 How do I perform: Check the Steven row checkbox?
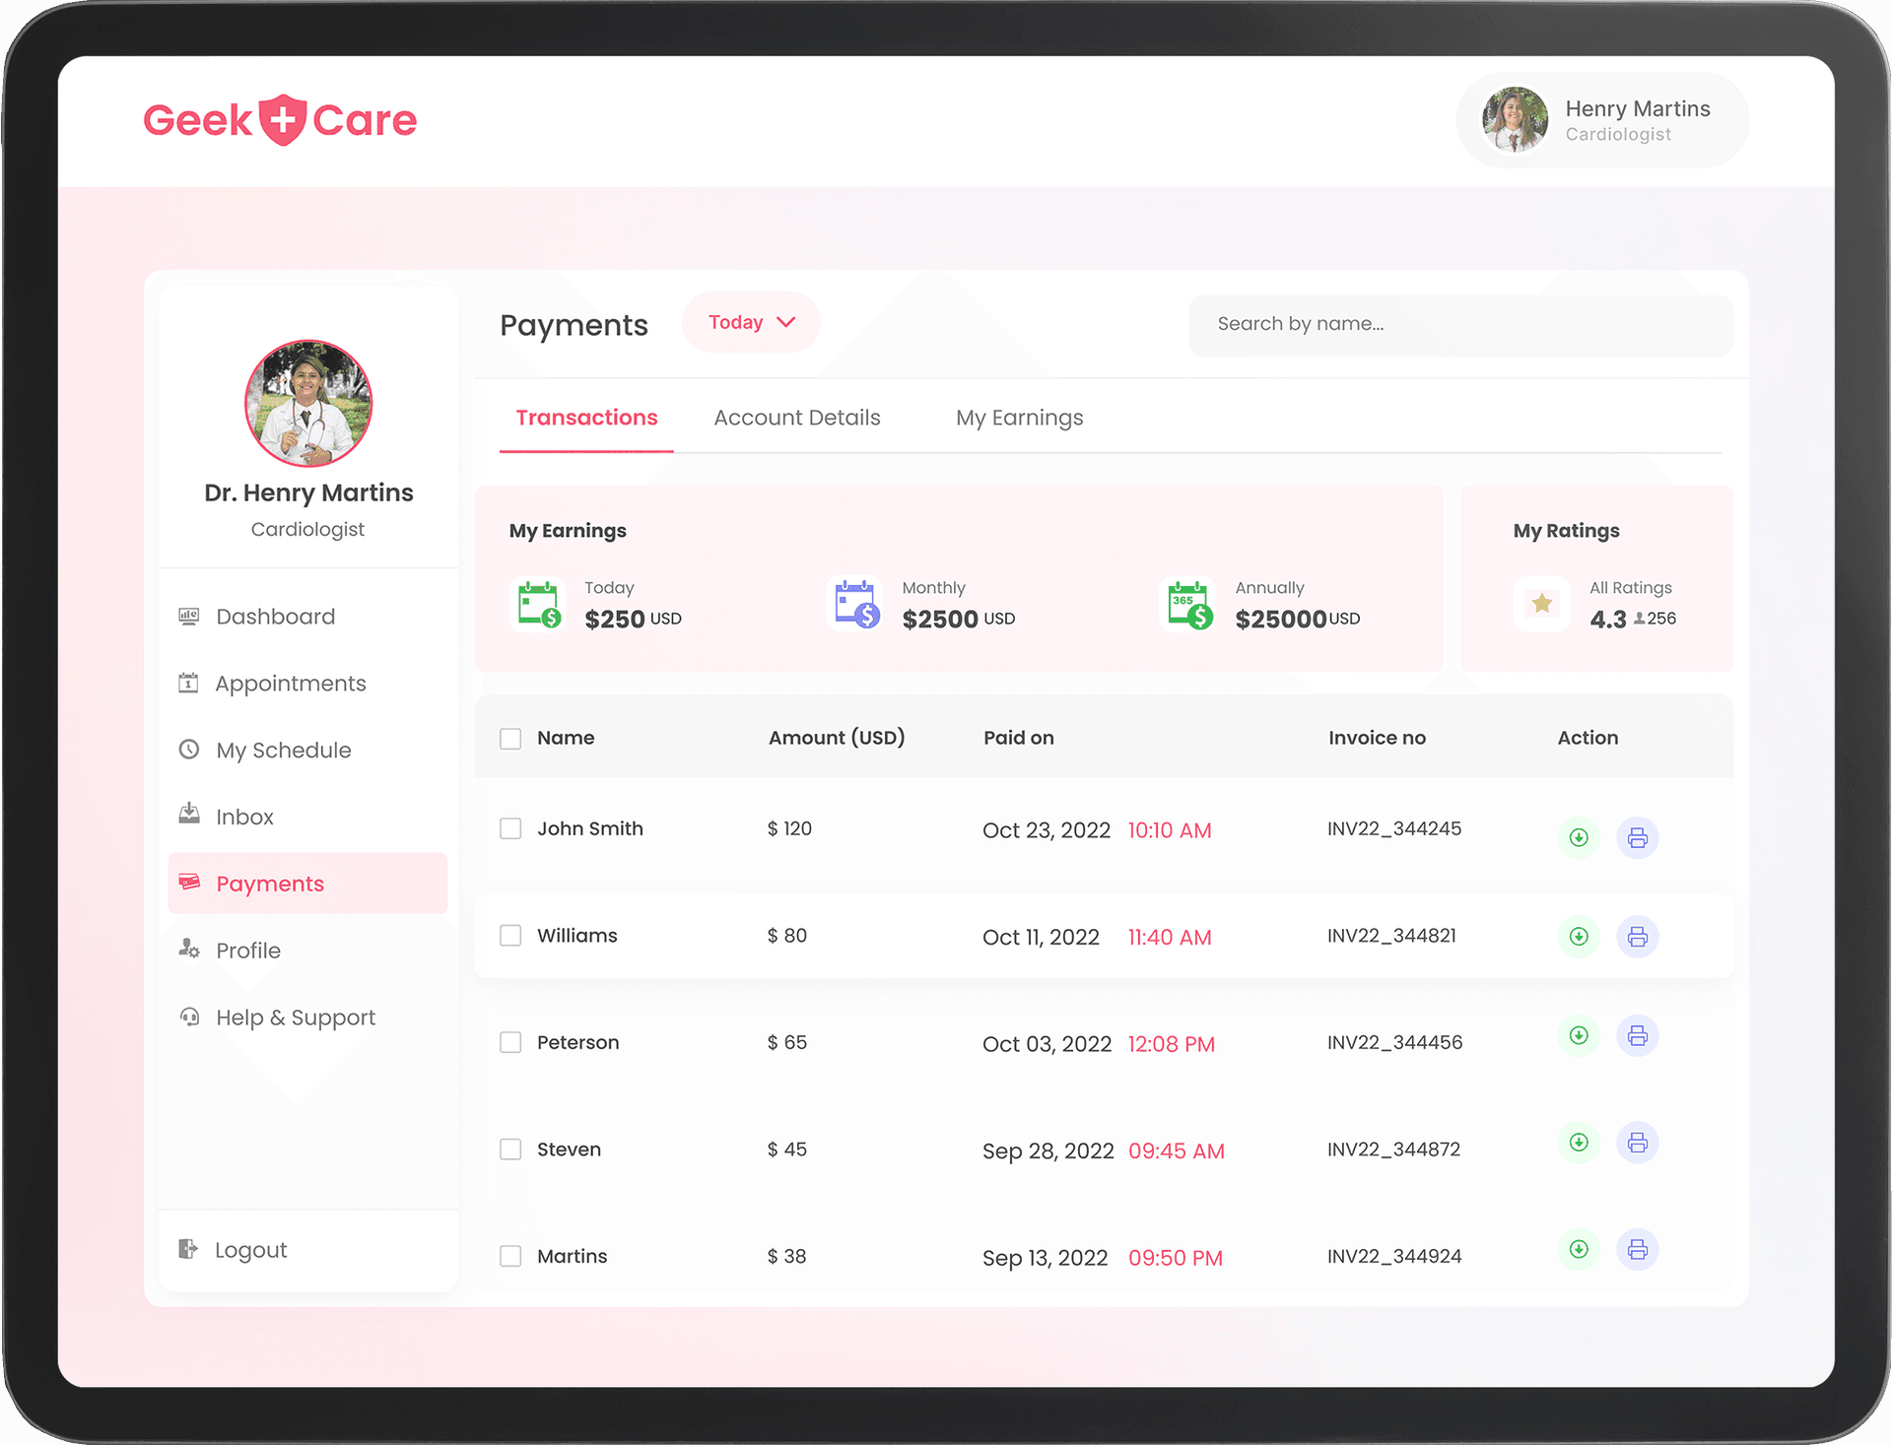(510, 1149)
